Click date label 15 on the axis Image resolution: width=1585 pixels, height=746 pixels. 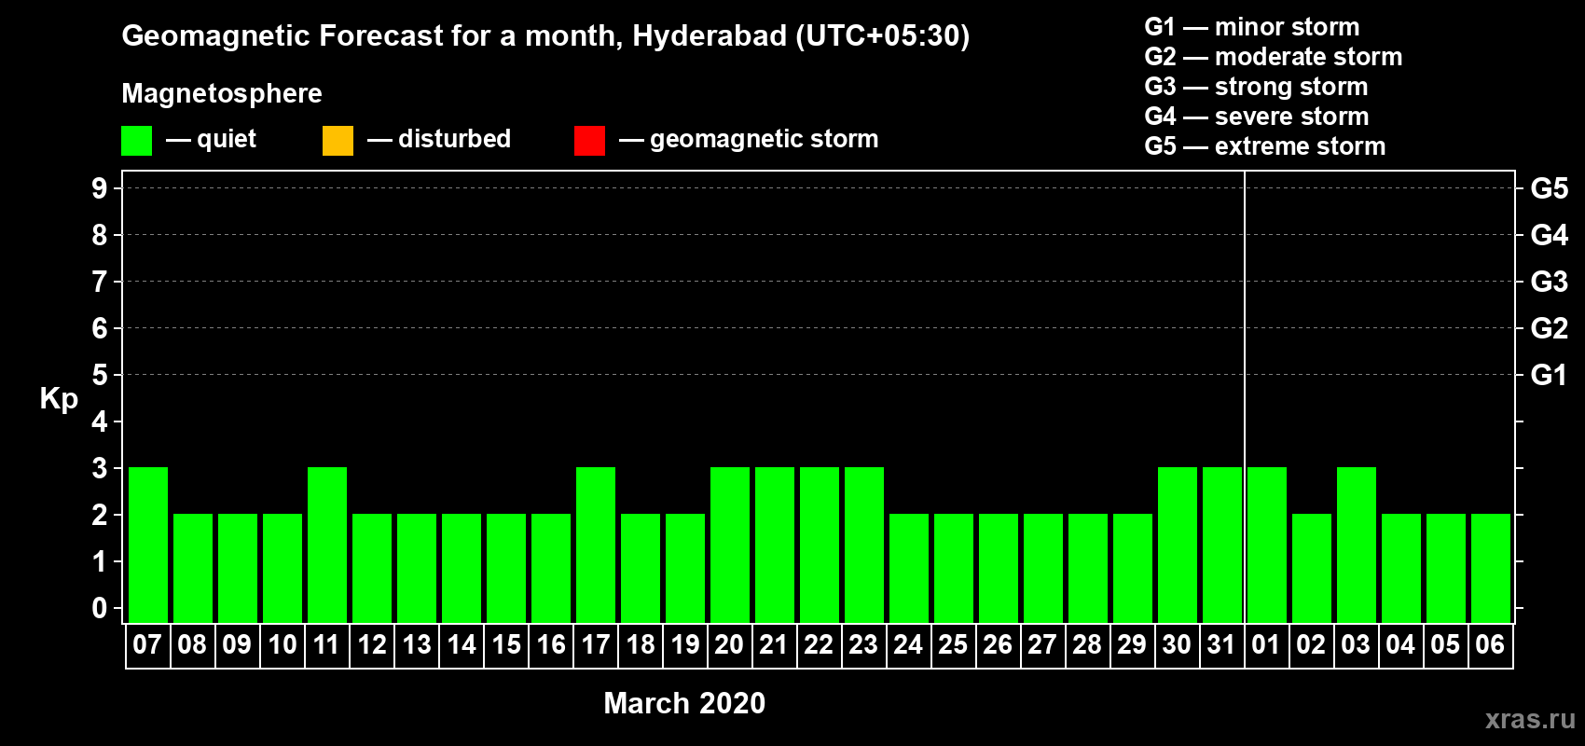coord(505,645)
